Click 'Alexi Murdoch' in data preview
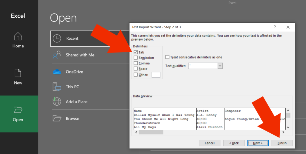Screen dimensions: 306x154 [209, 127]
